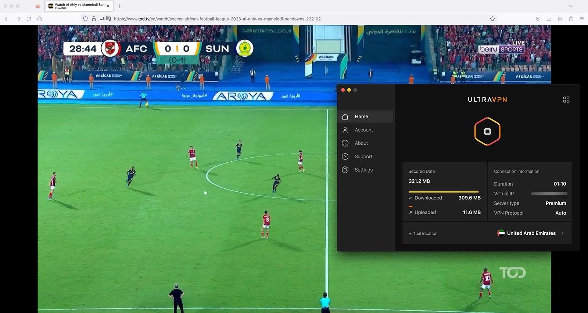588x313 pixels.
Task: Open the library bookmarks icon
Action: 560,19
